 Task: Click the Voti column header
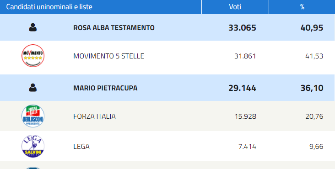[235, 7]
